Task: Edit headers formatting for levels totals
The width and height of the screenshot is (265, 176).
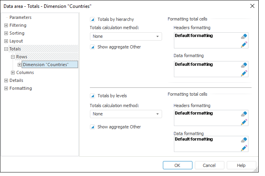Action: click(x=244, y=122)
